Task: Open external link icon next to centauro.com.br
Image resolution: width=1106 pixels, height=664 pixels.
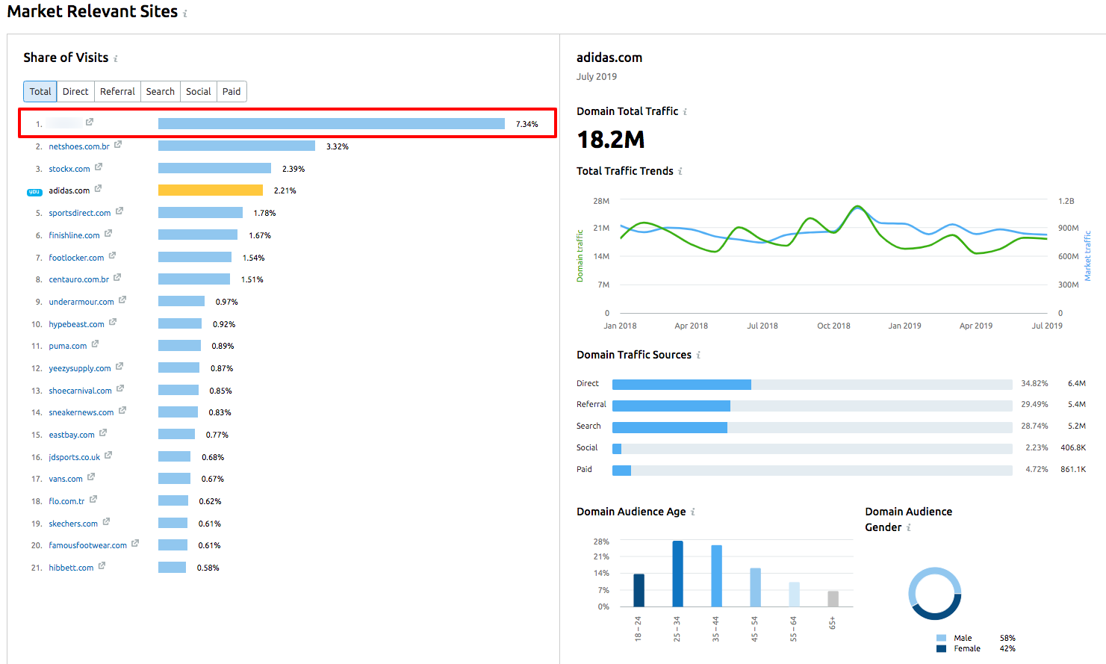Action: (x=117, y=278)
